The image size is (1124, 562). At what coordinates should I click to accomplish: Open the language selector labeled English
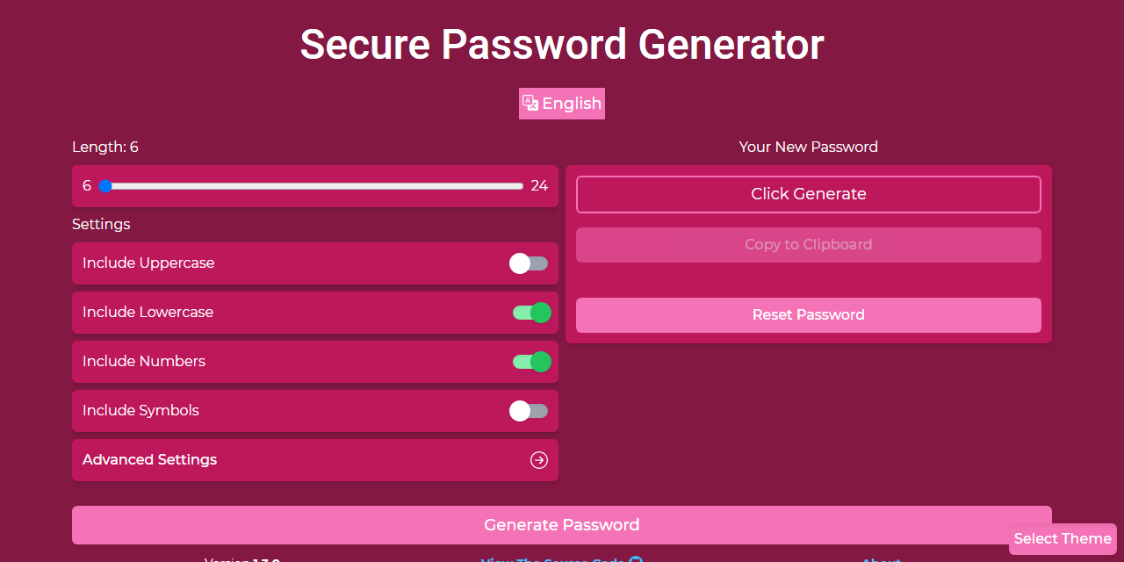561,103
